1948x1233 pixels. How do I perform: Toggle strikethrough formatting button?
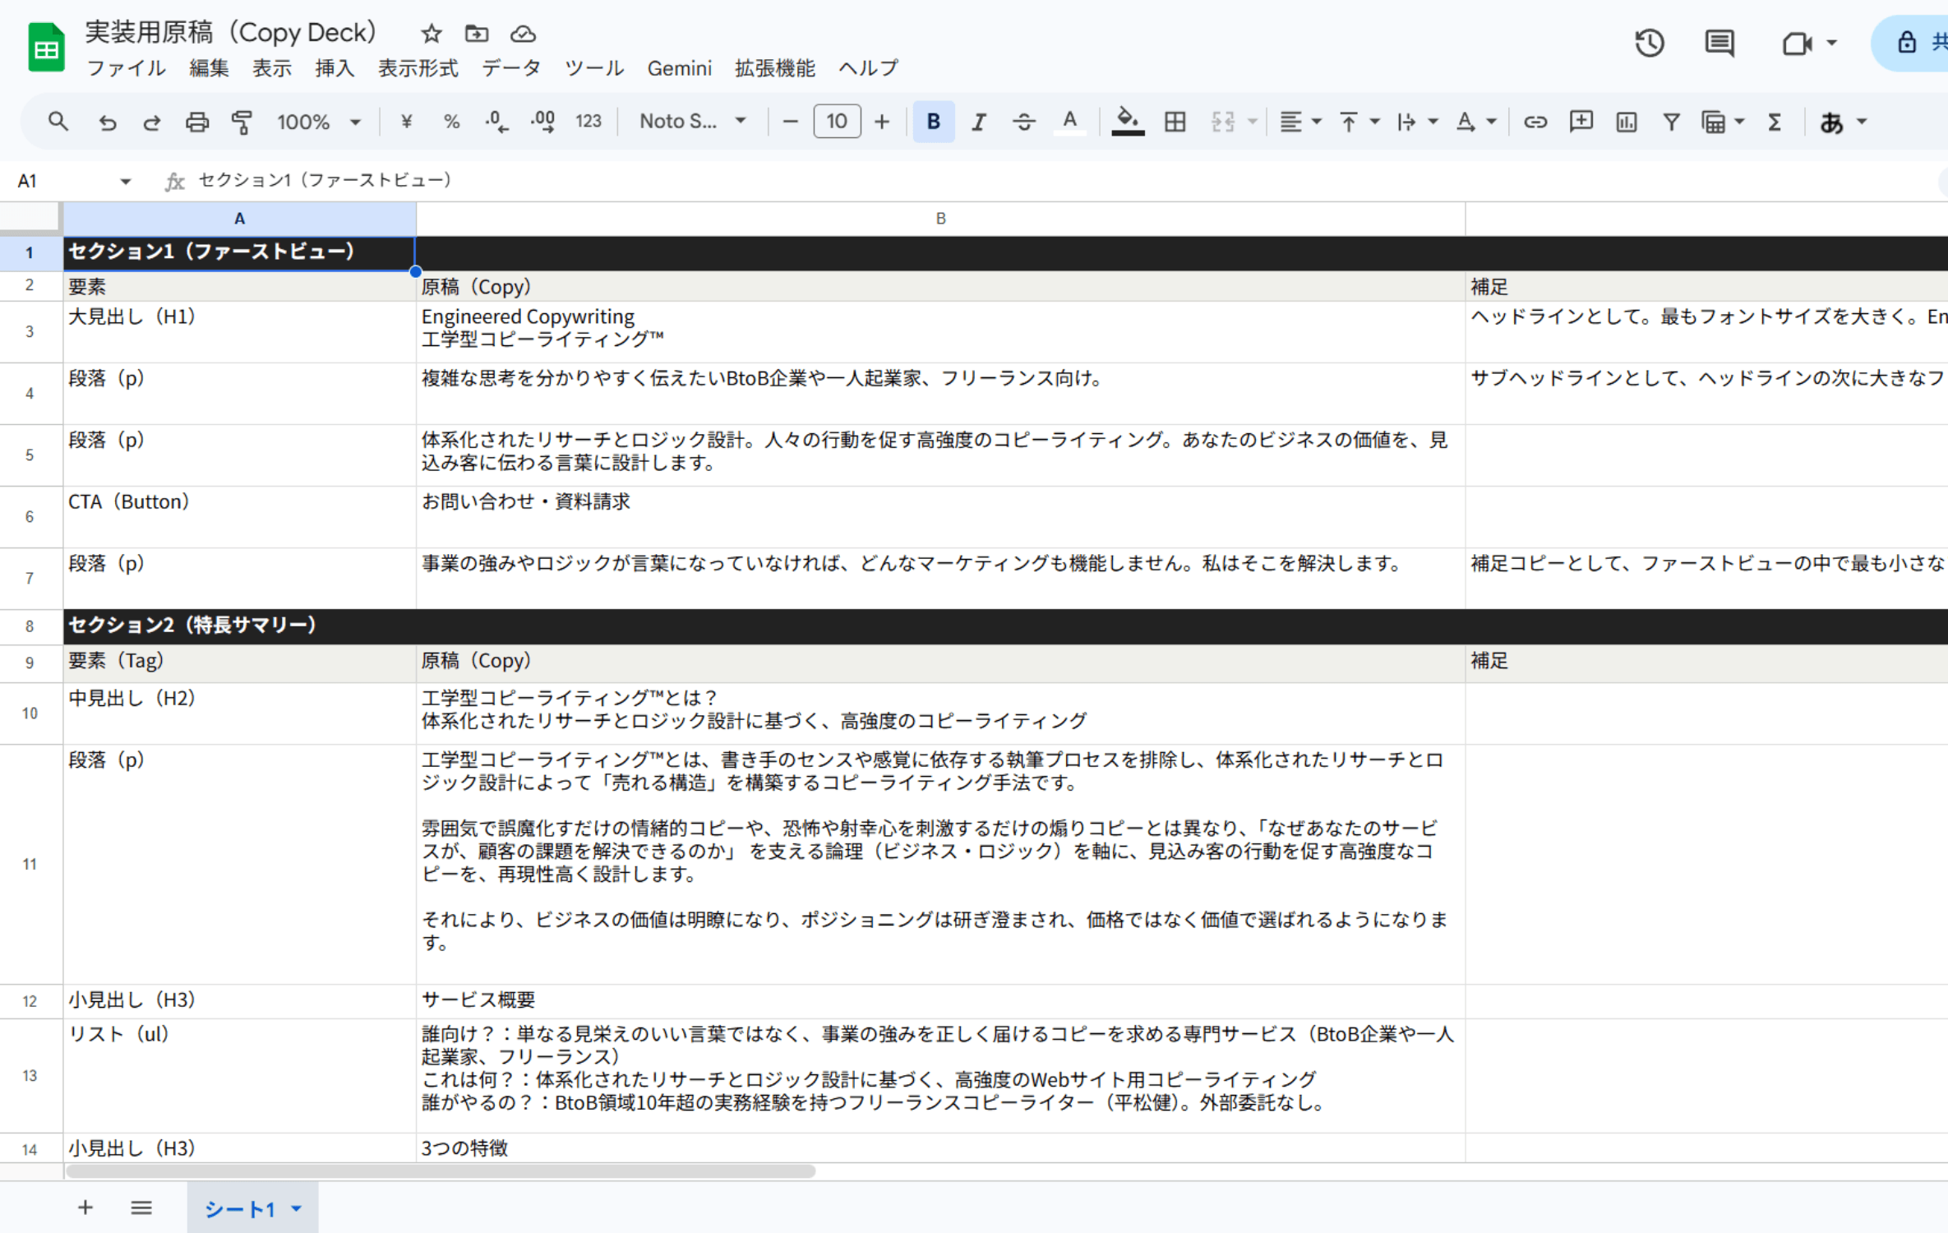(1023, 122)
